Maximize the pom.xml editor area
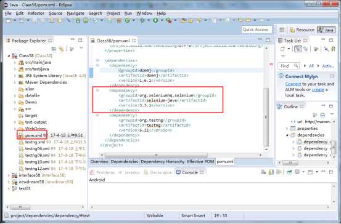The width and height of the screenshot is (341, 224). tap(268, 40)
